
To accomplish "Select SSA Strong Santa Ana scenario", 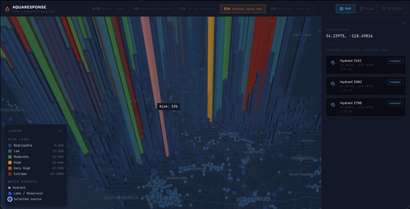I will [x=197, y=9].
